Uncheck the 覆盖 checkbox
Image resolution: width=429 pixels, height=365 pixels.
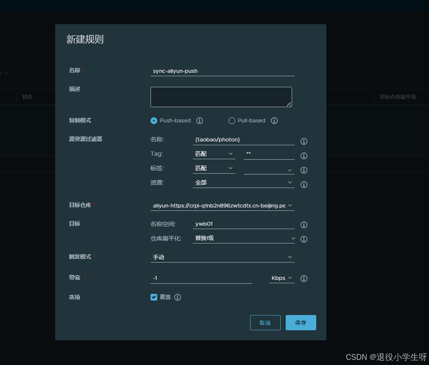[154, 297]
